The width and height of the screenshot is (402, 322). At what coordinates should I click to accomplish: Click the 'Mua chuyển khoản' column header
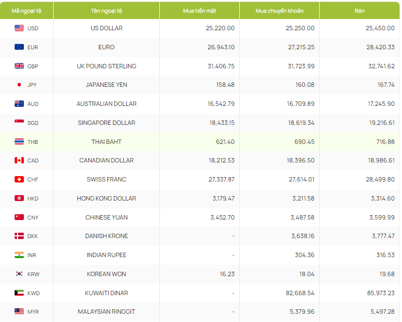coord(279,11)
